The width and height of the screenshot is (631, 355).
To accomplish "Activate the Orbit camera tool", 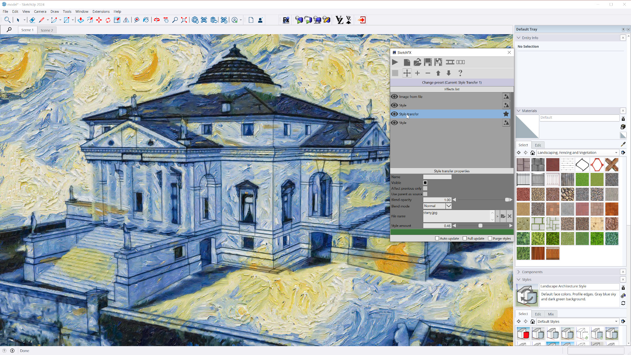I will (x=157, y=20).
